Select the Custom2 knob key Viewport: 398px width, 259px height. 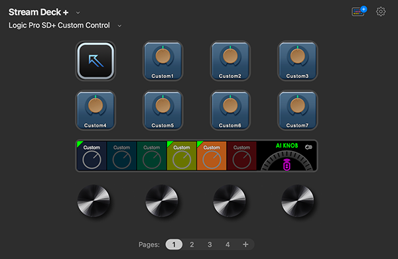(230, 61)
